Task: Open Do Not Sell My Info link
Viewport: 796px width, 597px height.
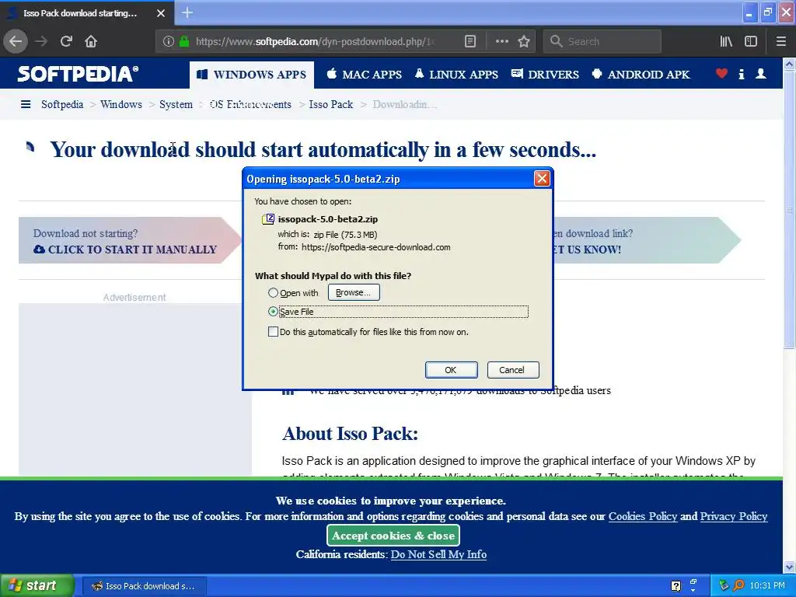Action: [438, 554]
